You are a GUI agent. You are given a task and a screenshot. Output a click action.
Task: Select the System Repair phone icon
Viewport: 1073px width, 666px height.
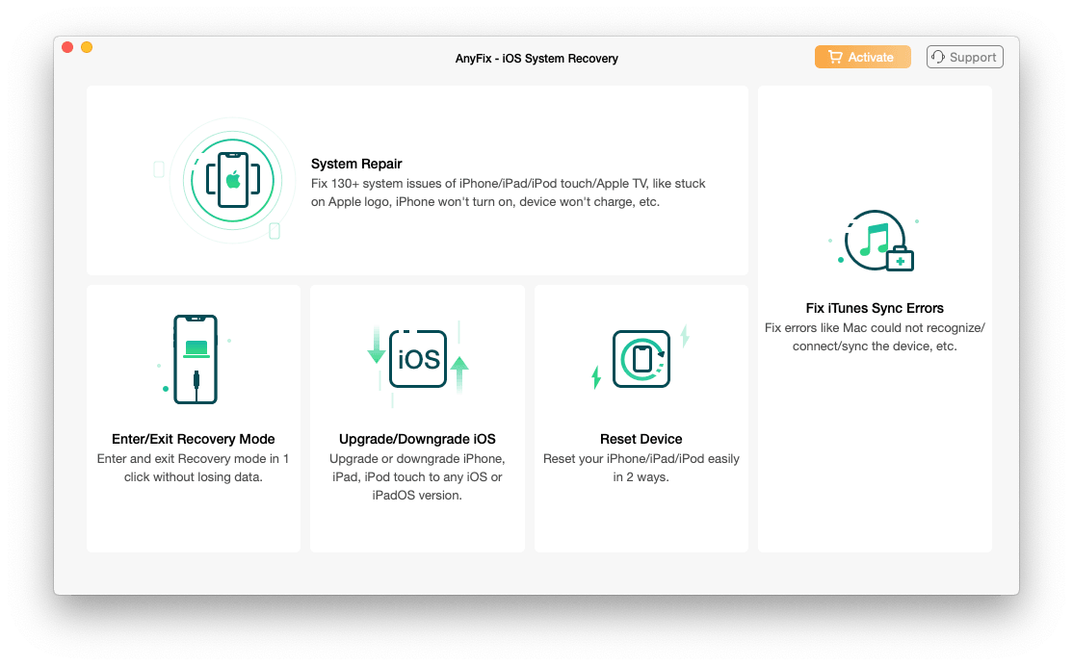coord(231,181)
